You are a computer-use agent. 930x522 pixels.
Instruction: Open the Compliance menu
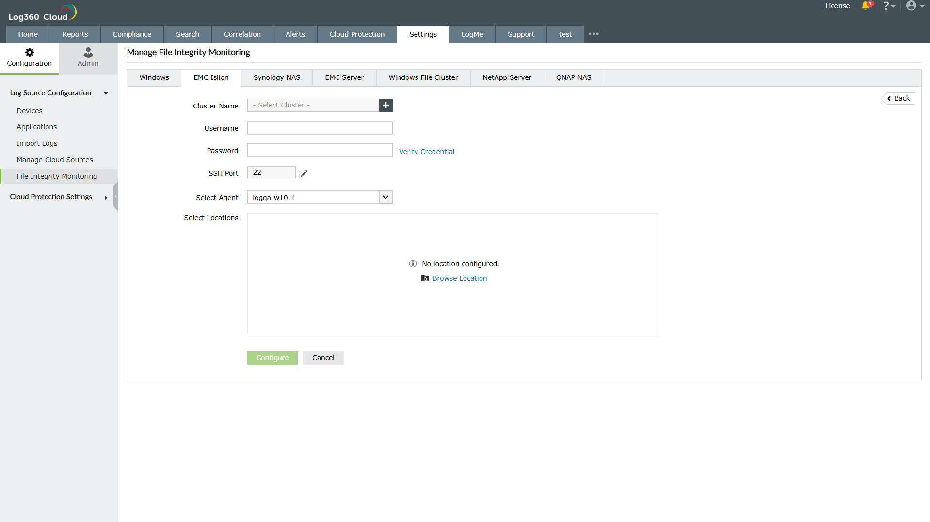pos(131,34)
